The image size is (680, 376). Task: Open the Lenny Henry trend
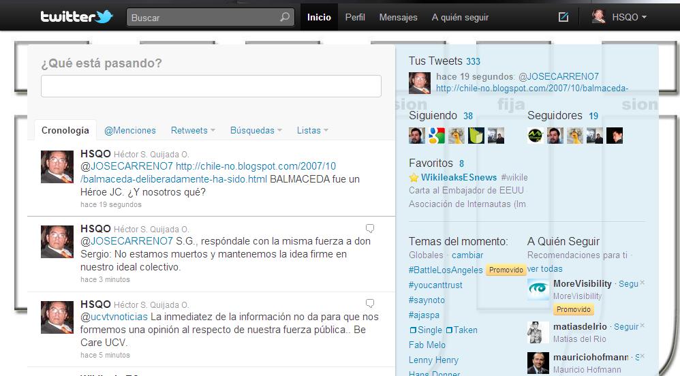[x=433, y=360]
